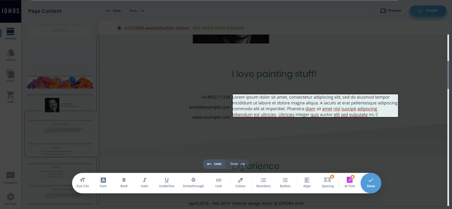Open the Preview mode
Viewport: 452px width, 209px height.
pos(390,11)
